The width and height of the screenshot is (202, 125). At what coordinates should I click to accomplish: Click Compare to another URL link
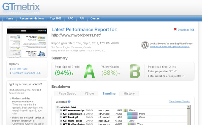pyautogui.click(x=27, y=73)
